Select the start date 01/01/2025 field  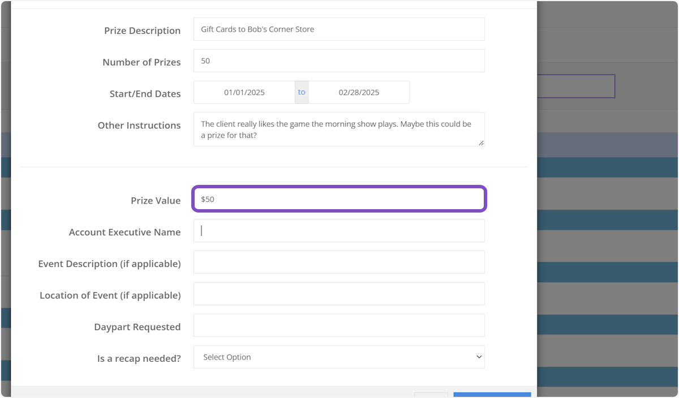pos(244,93)
